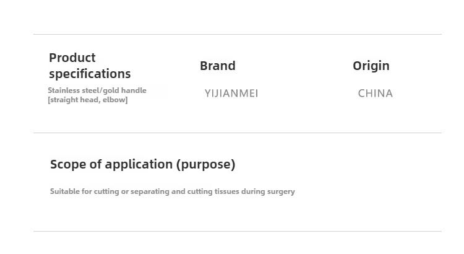Click the "[straight head, elbow]" text line
The image size is (464, 254).
88,100
